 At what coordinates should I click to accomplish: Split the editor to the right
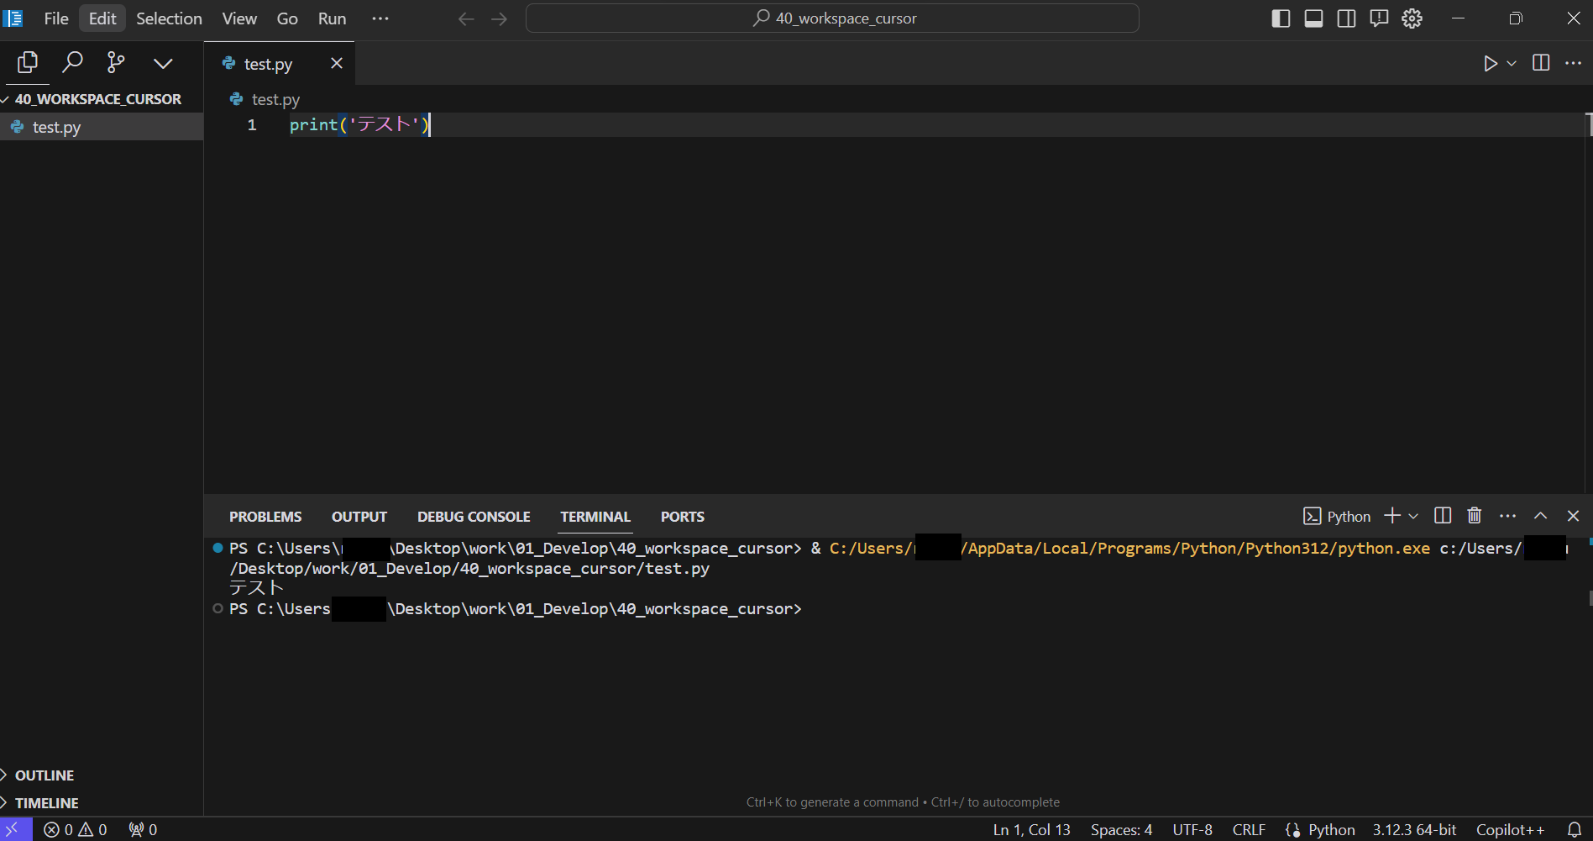[x=1541, y=63]
